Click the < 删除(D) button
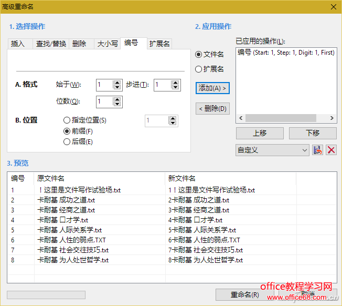342x306 pixels. click(212, 108)
